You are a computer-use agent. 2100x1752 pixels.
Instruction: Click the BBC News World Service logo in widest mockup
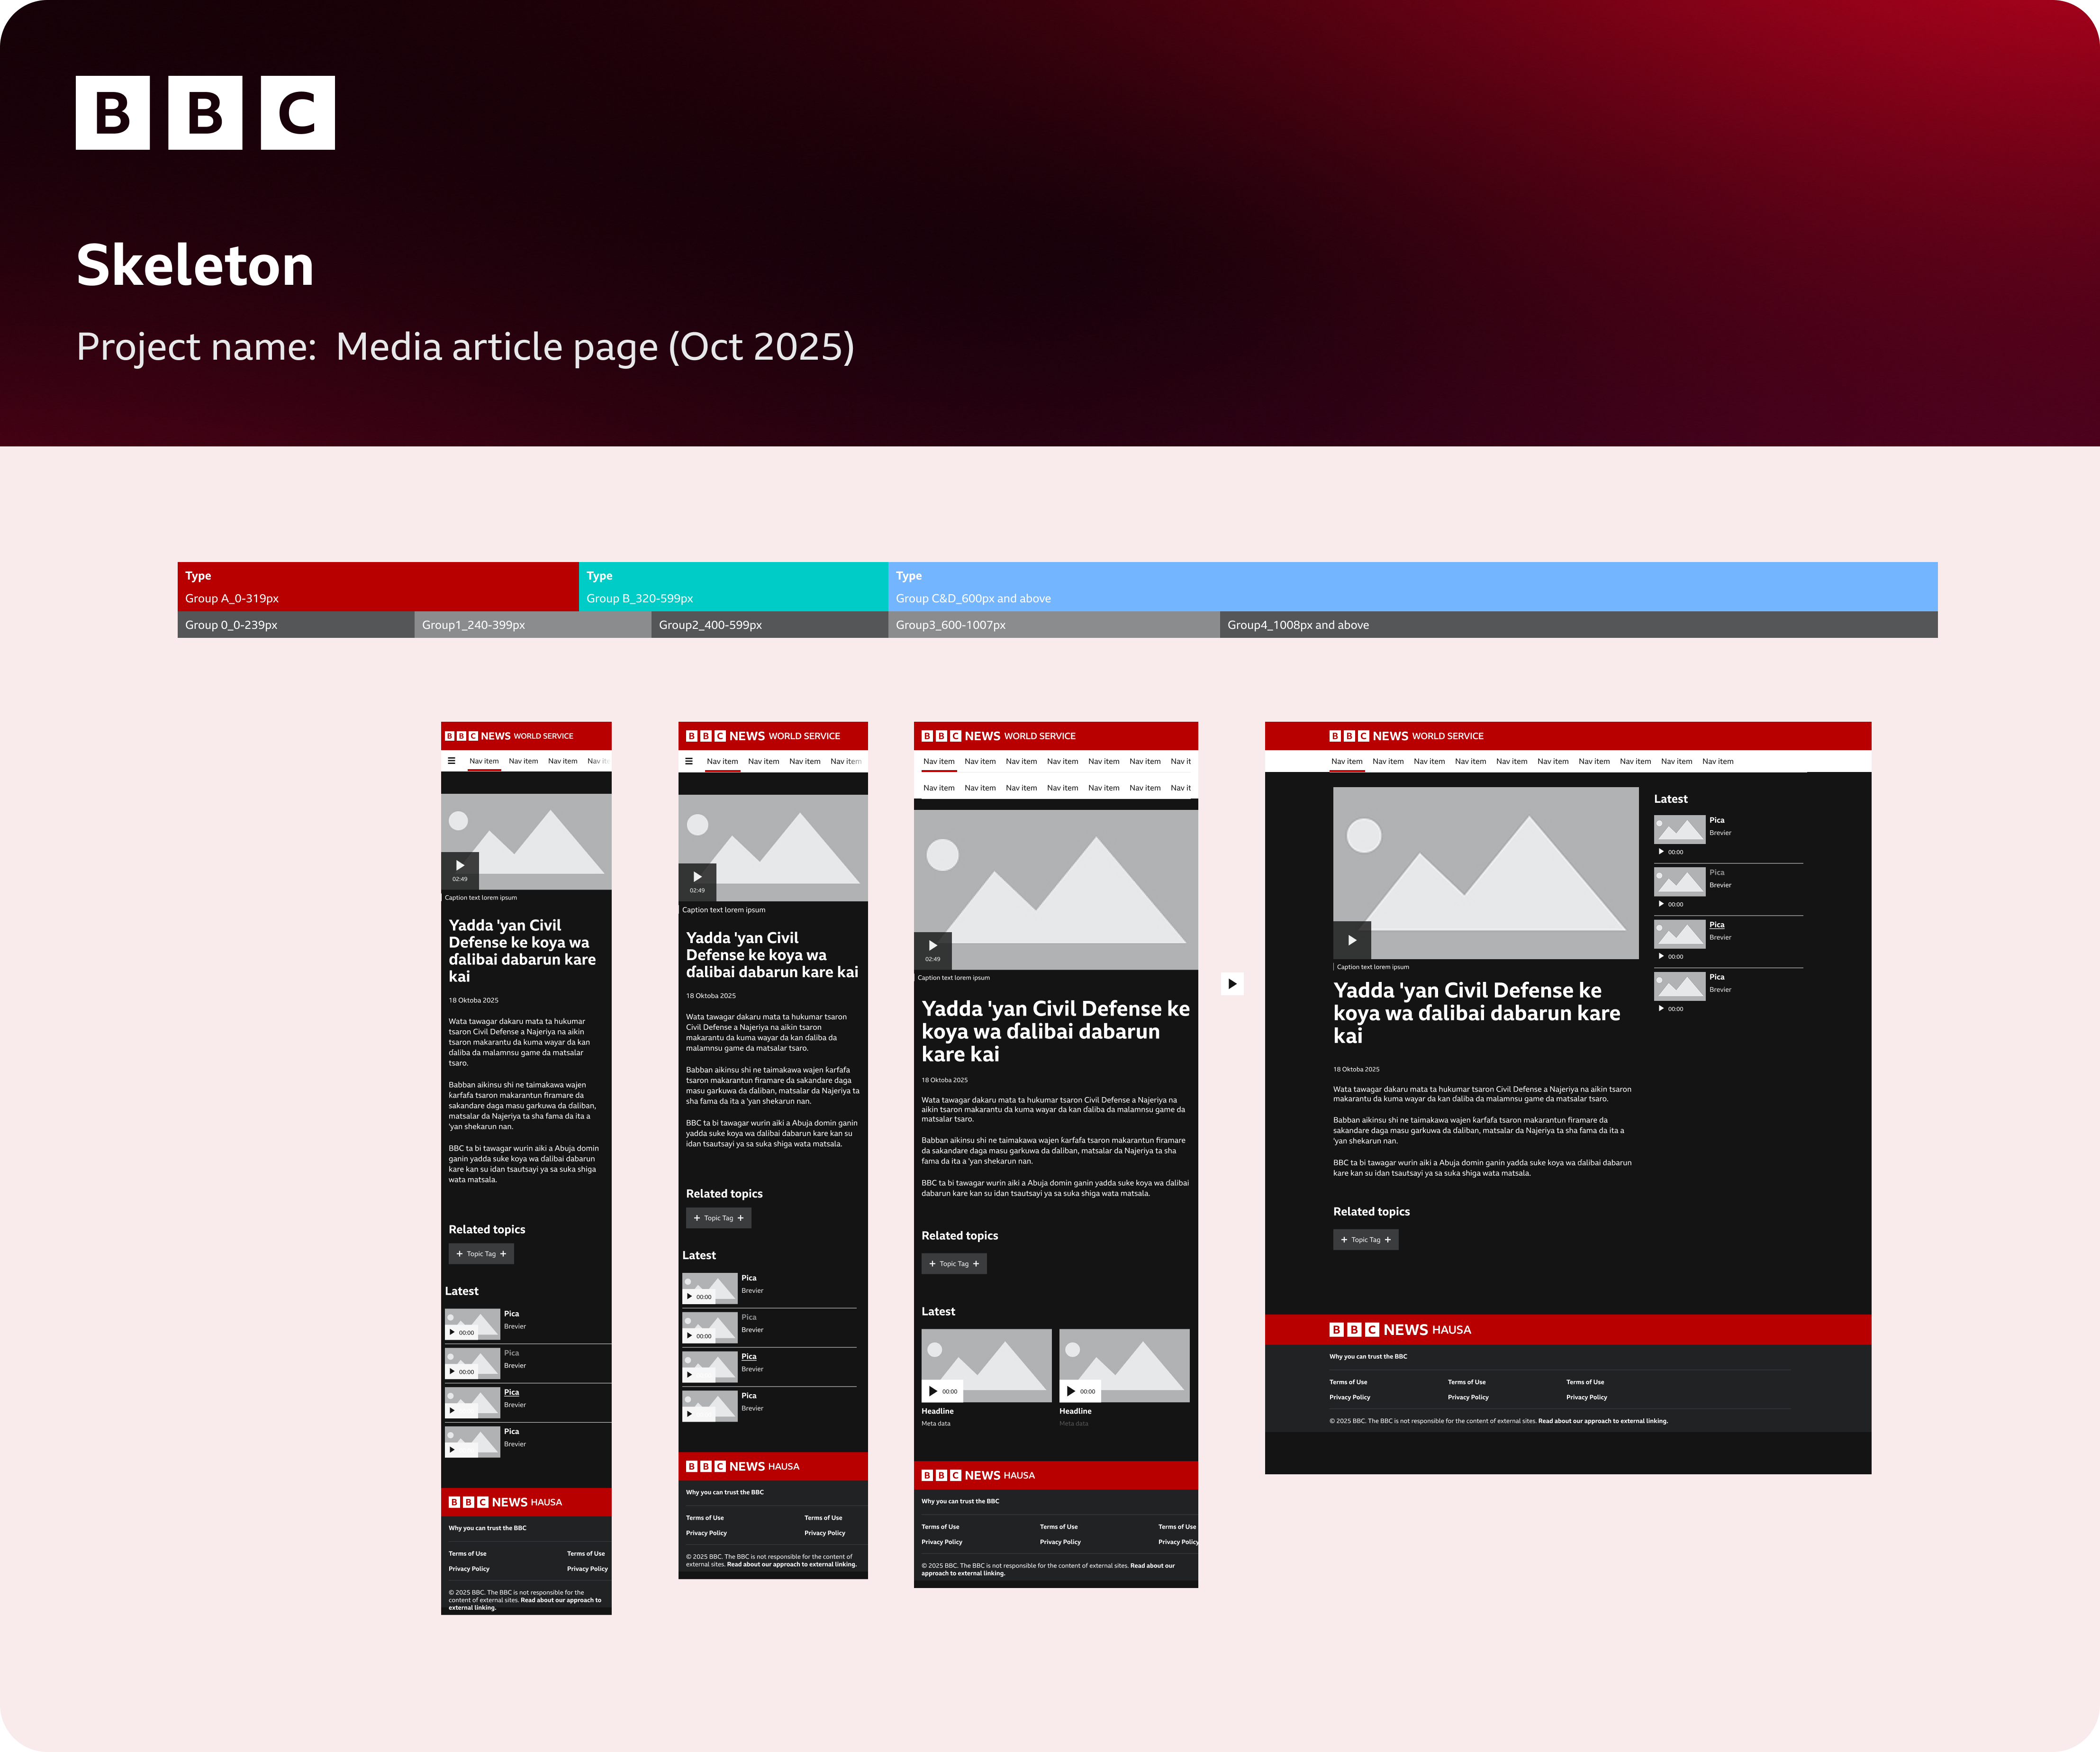(1405, 736)
